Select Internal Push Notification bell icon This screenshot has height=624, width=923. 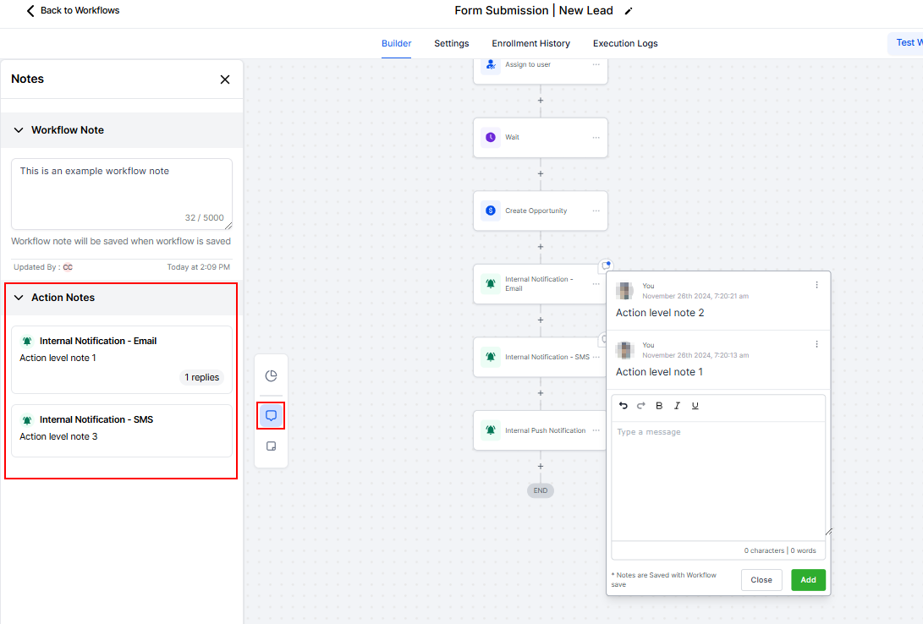pyautogui.click(x=491, y=430)
